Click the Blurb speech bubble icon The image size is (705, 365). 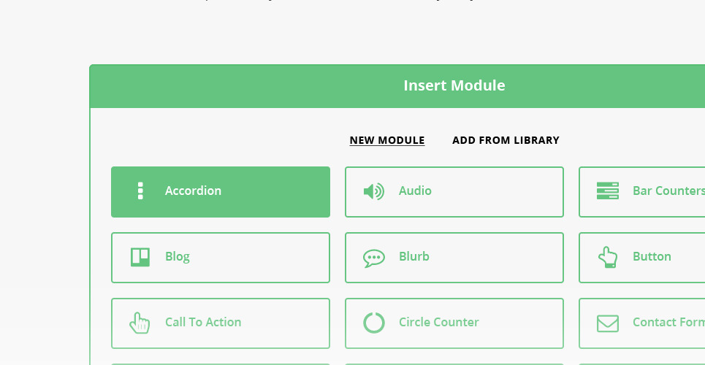tap(373, 258)
